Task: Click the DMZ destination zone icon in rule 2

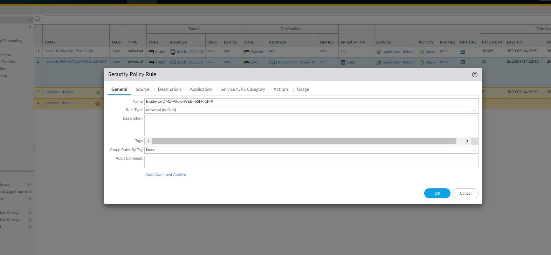Action: (247, 62)
